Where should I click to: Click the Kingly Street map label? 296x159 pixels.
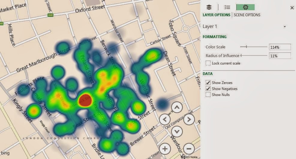coord(22,110)
